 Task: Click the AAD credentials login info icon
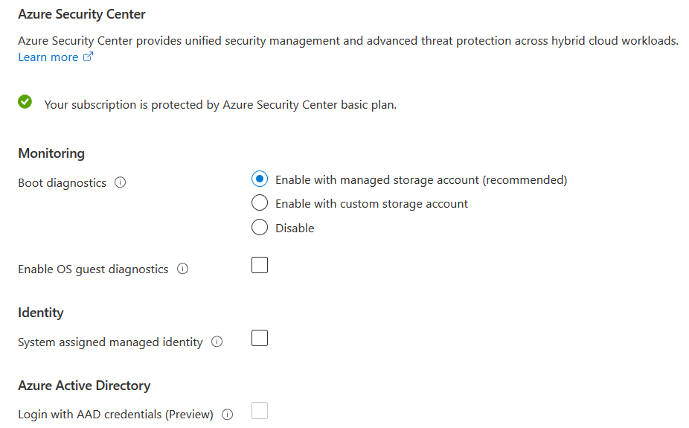point(228,415)
